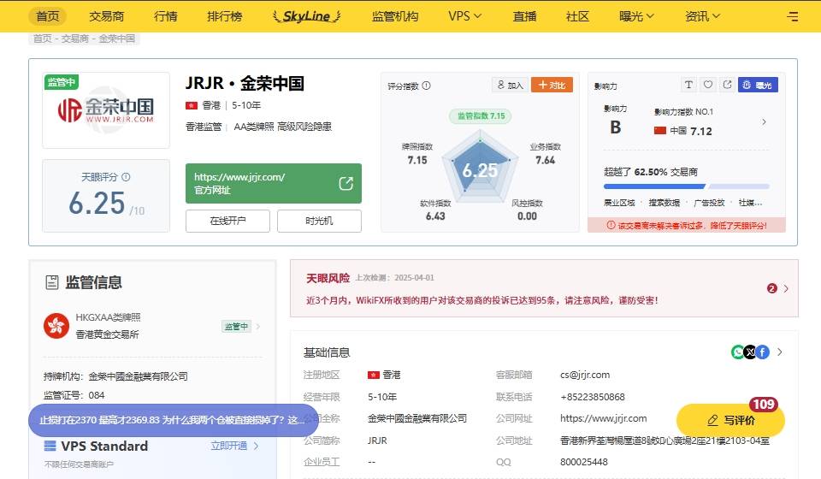The height and width of the screenshot is (479, 821).
Task: Click the SkyLine logo in navigation
Action: [306, 16]
